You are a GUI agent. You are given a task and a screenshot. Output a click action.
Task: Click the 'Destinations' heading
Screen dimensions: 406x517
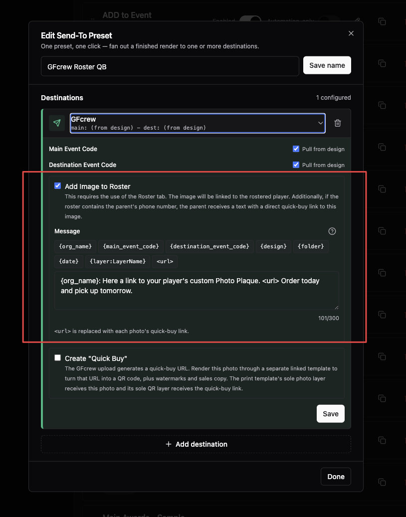(62, 98)
